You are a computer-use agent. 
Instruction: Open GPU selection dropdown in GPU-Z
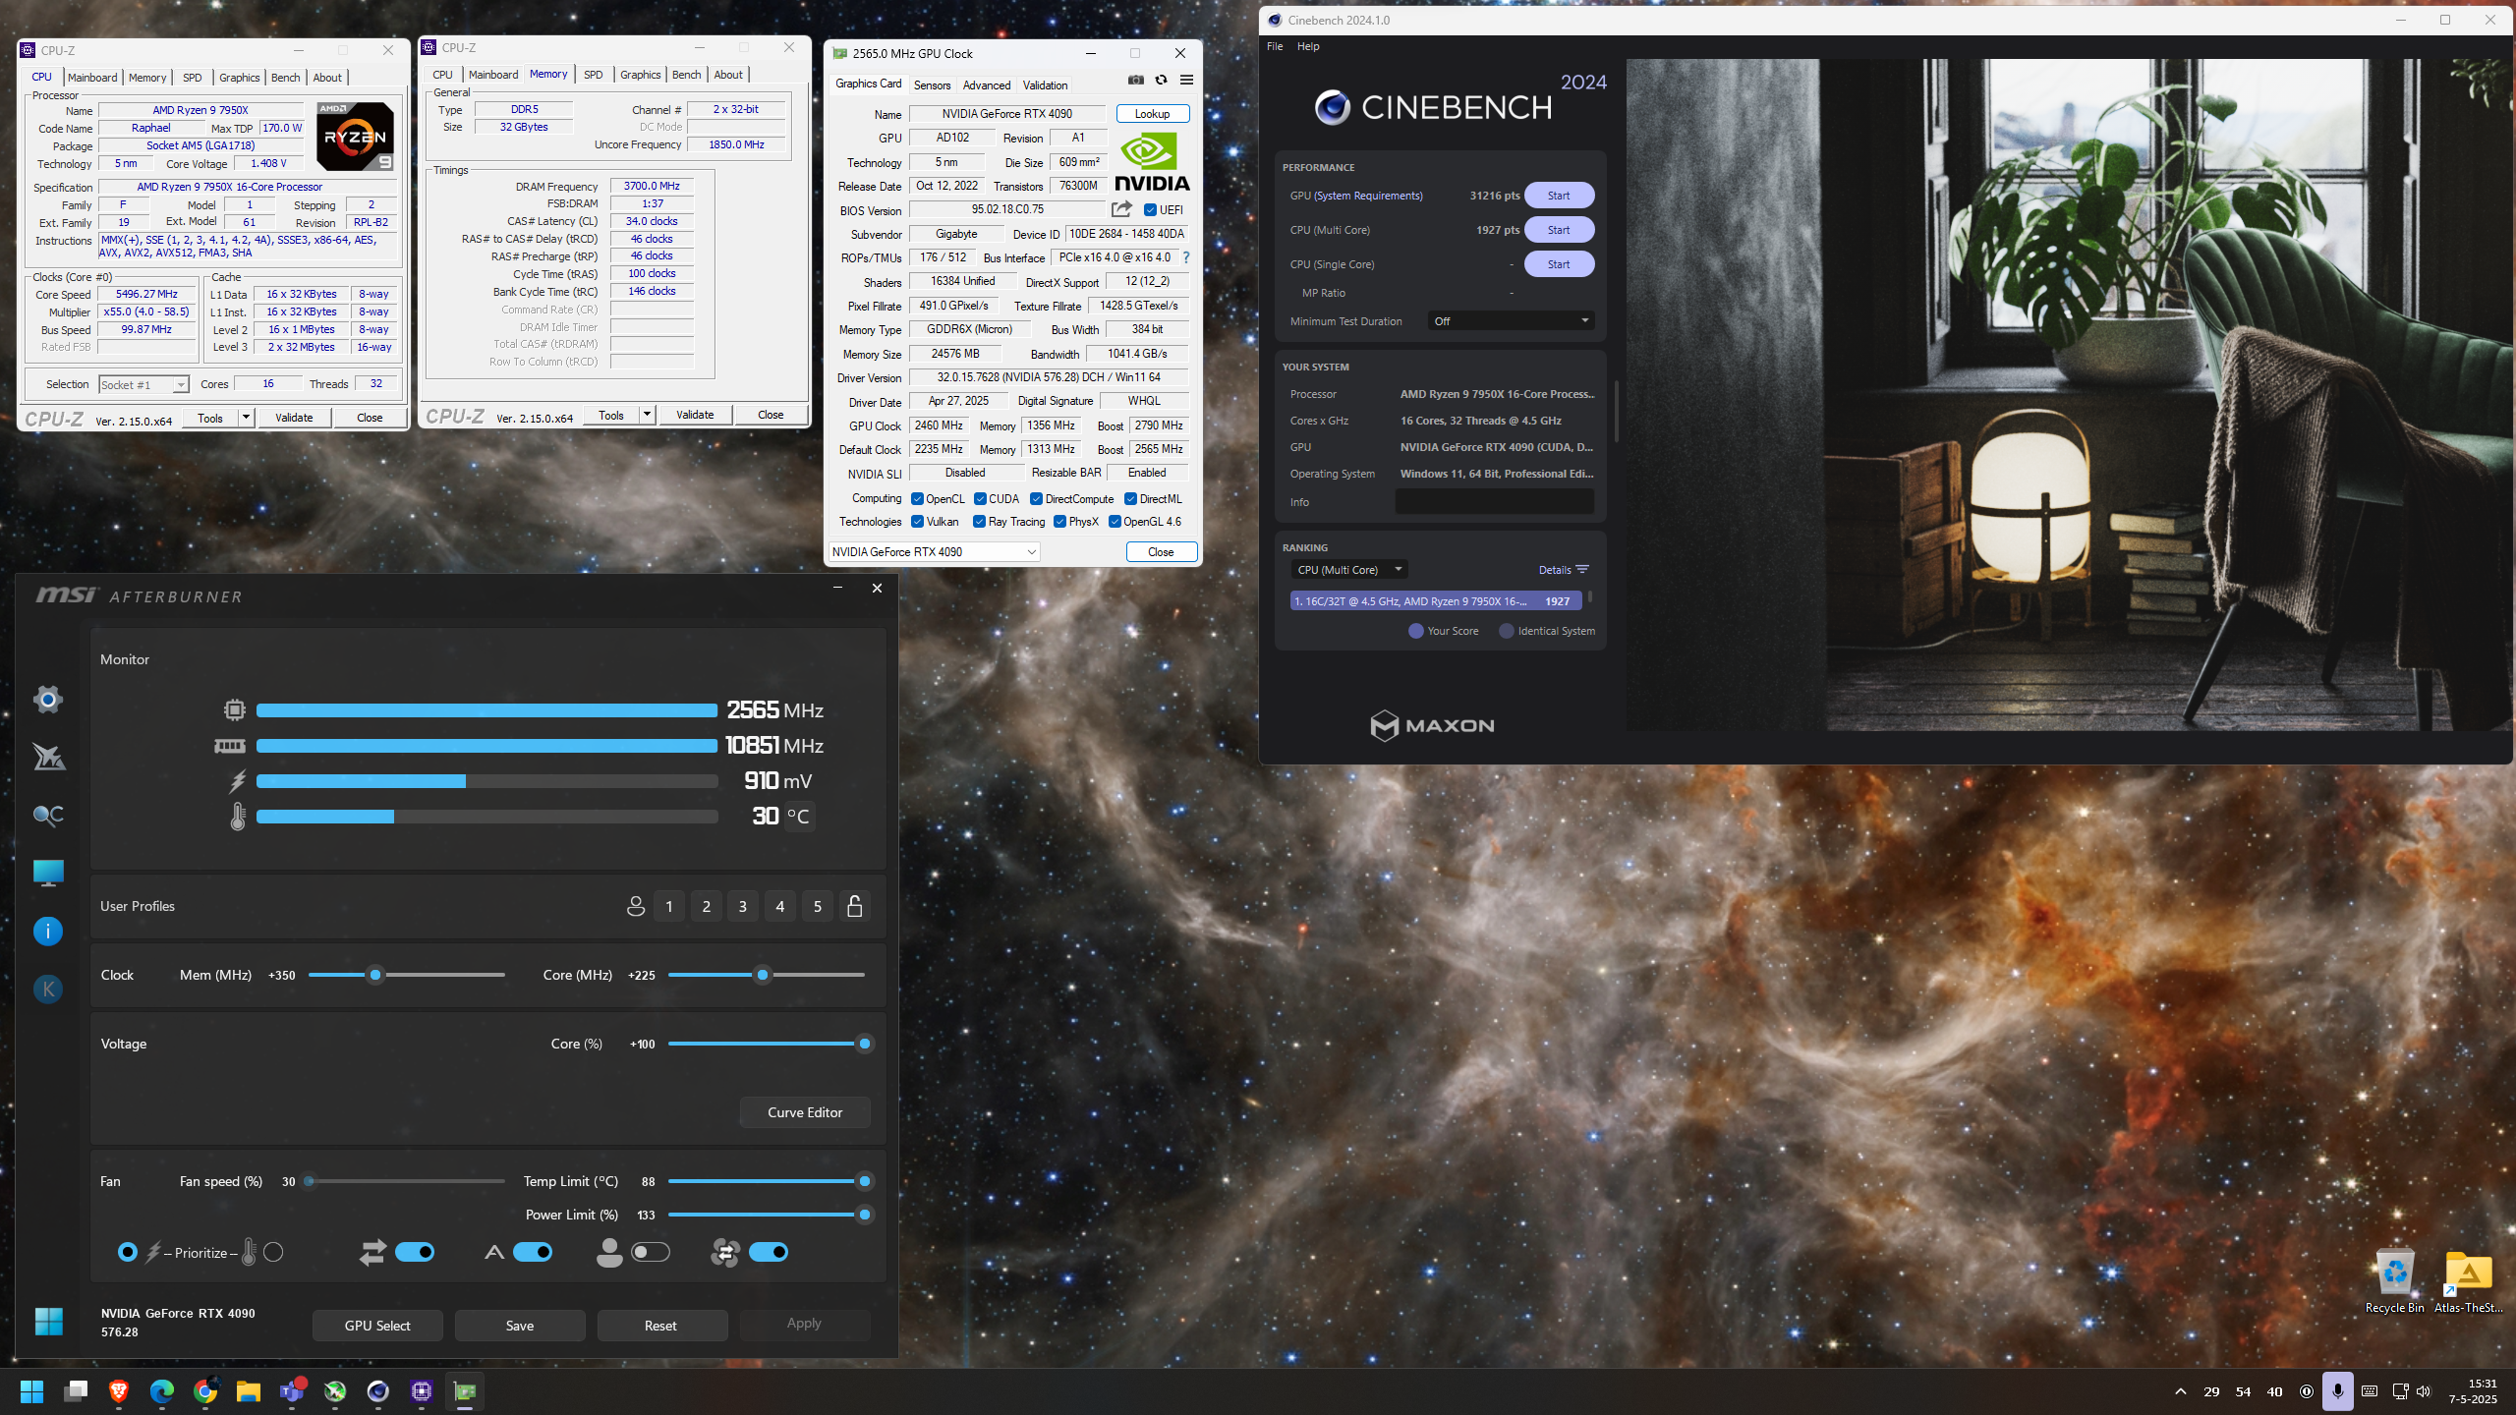pos(934,552)
